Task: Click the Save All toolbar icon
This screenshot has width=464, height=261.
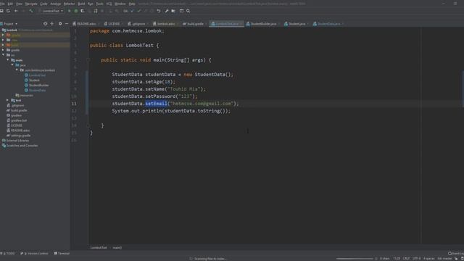Action: (1, 11)
